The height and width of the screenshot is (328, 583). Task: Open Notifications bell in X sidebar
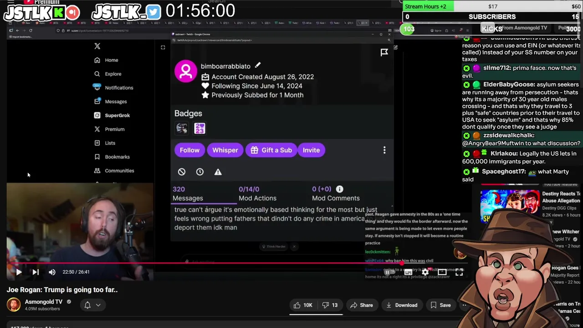click(97, 87)
